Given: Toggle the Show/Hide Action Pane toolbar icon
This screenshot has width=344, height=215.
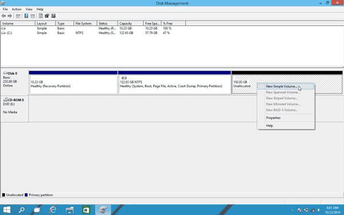Looking at the screenshot, I should pyautogui.click(x=33, y=16).
